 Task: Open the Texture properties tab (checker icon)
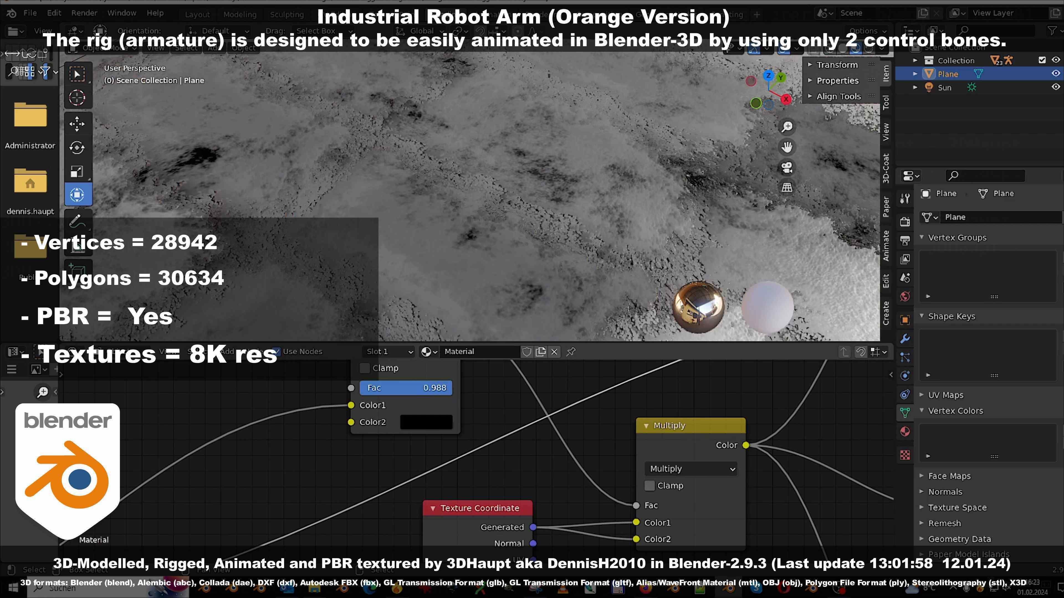[x=905, y=455]
